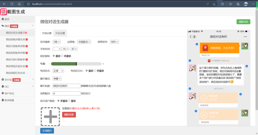
Task: Add page to favorites star icon
Action: pos(214,4)
